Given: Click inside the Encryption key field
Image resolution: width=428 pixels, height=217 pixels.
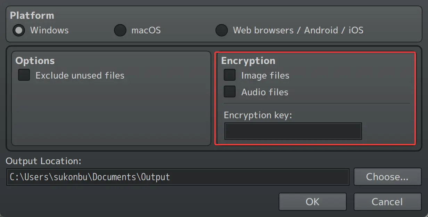Looking at the screenshot, I should click(293, 131).
